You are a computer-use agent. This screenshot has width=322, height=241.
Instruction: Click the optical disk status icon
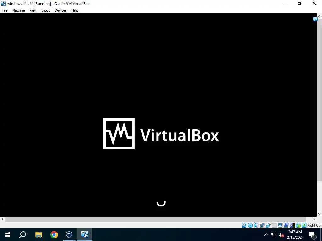[250, 225]
